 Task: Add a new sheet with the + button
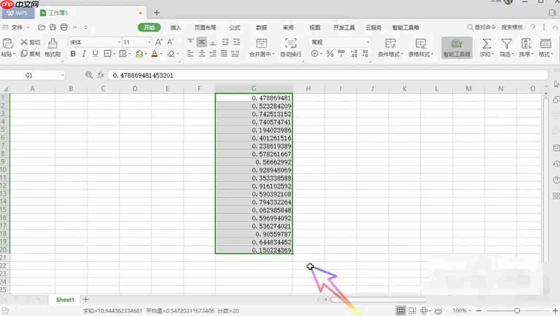coord(85,299)
